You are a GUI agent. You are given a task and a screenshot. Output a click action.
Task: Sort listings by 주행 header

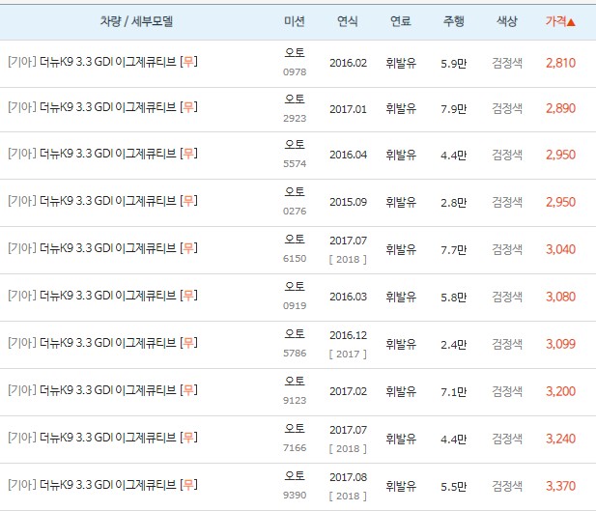[x=454, y=21]
